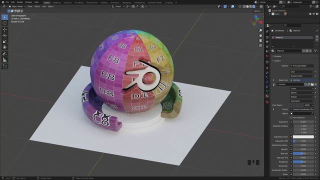Image resolution: width=320 pixels, height=180 pixels.
Task: Toggle viewport visibility eye for Ball_1
Action: coord(313,14)
